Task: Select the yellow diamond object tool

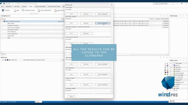Action: [165, 74]
